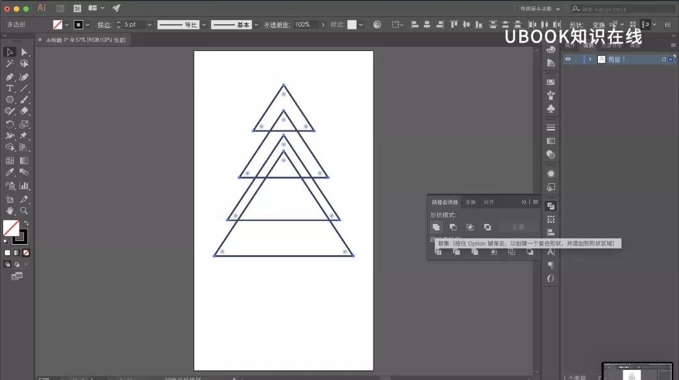Click the 形状 link in control bar
This screenshot has width=679, height=380.
[577, 25]
